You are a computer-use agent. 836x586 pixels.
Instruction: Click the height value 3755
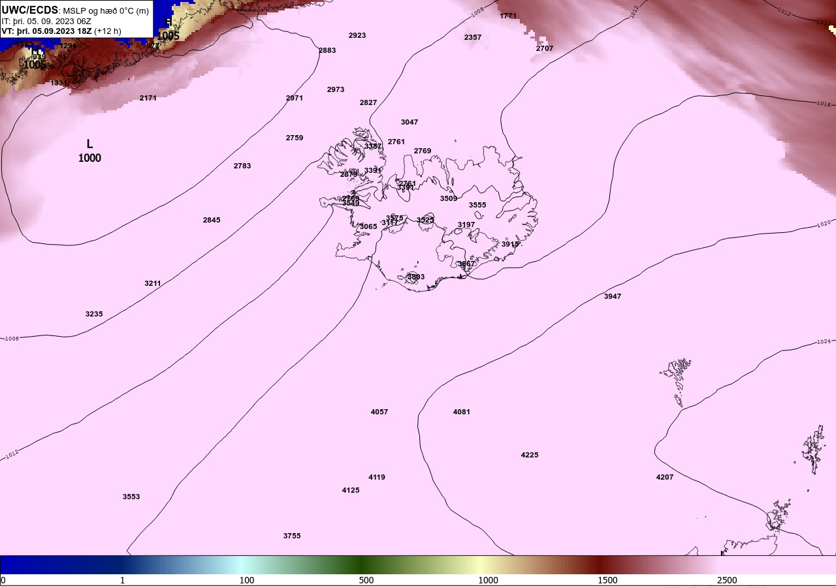pos(292,536)
